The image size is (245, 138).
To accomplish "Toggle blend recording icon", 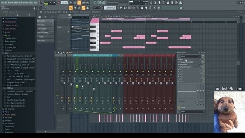I will pos(83,3).
